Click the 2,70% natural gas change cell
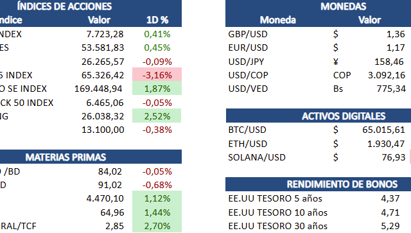411x233 pixels. [157, 226]
